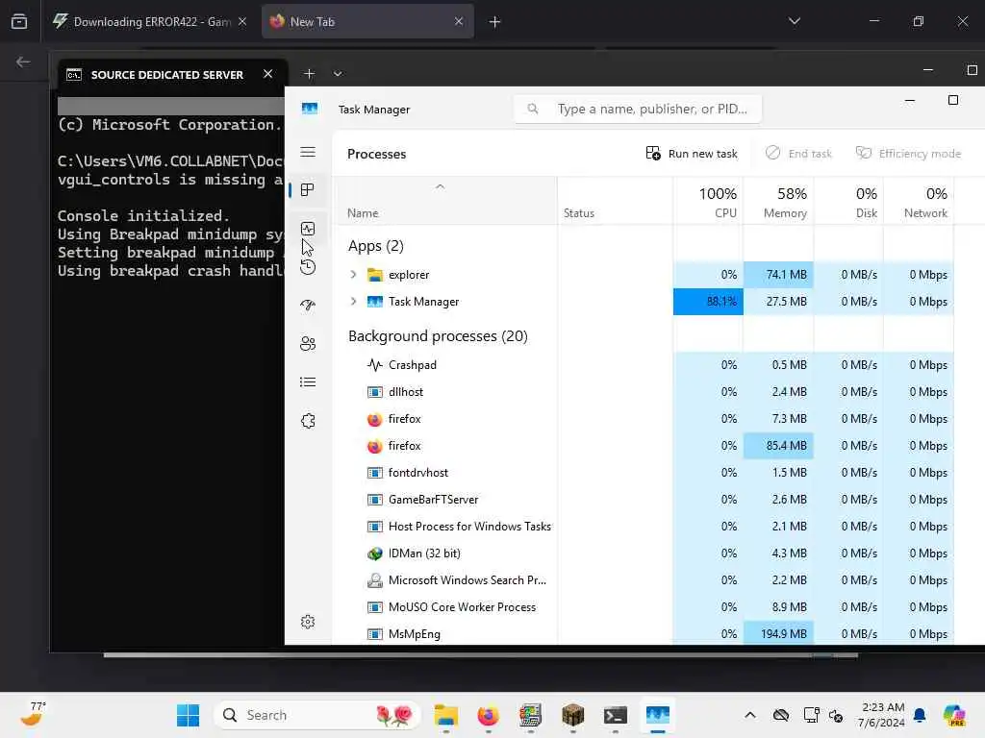Go back with the Firefox back arrow
Image resolution: width=985 pixels, height=738 pixels.
(23, 62)
